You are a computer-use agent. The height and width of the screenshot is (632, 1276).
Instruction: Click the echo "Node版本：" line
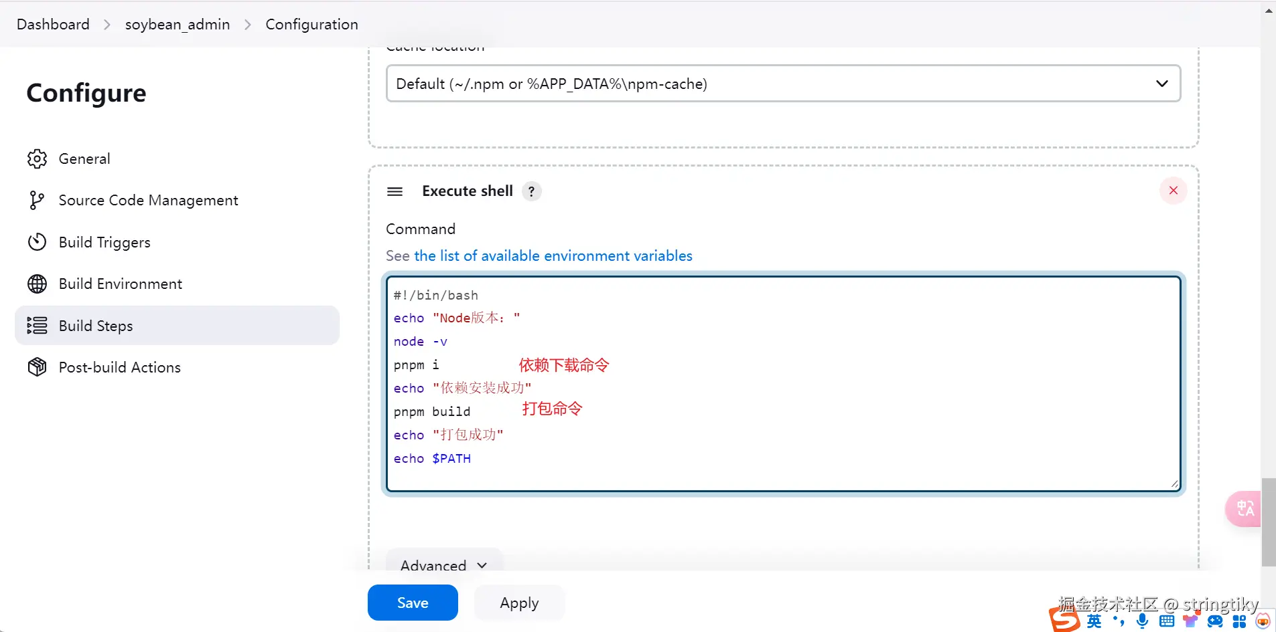coord(457,318)
